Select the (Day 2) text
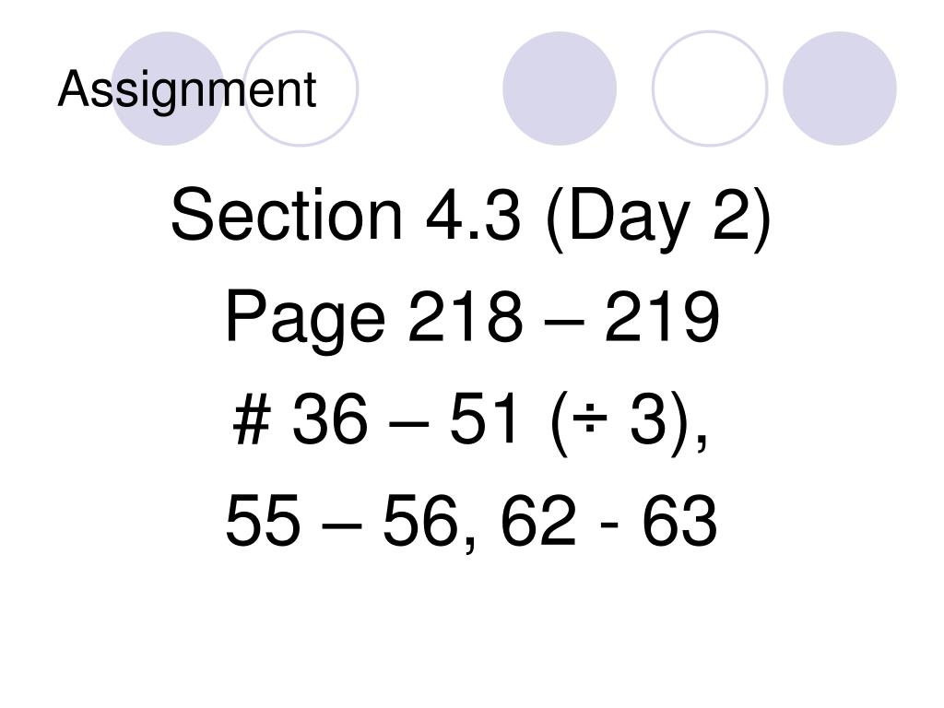944x708 pixels. [x=658, y=218]
